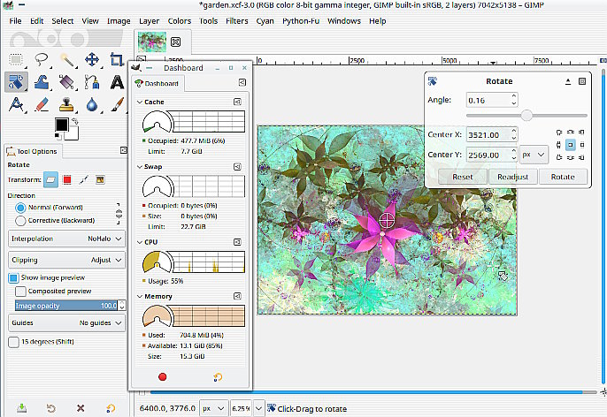Viewport: 607px width, 417px height.
Task: Select the Move tool
Action: tap(91, 60)
